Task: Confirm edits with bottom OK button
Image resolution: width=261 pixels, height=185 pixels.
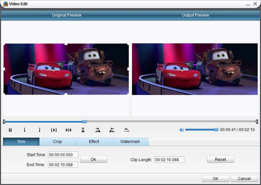Action: pos(216,178)
